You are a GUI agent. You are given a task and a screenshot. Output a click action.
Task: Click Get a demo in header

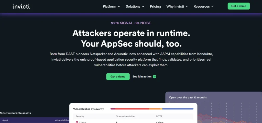click(x=239, y=6)
